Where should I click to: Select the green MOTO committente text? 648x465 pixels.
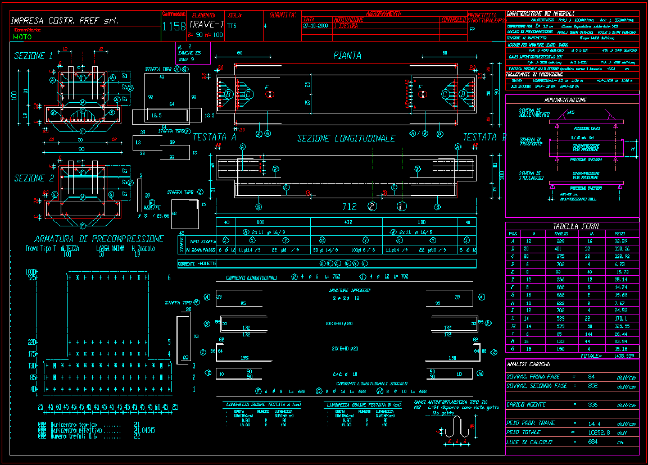coord(22,37)
